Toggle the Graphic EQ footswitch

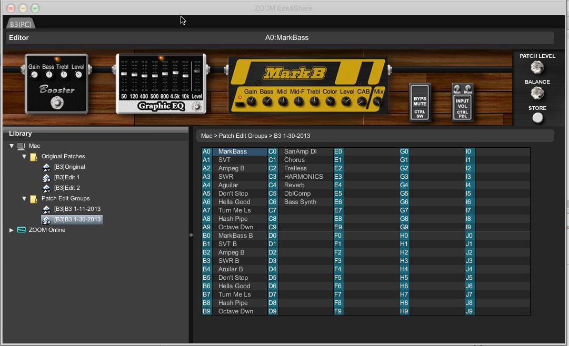tap(197, 107)
